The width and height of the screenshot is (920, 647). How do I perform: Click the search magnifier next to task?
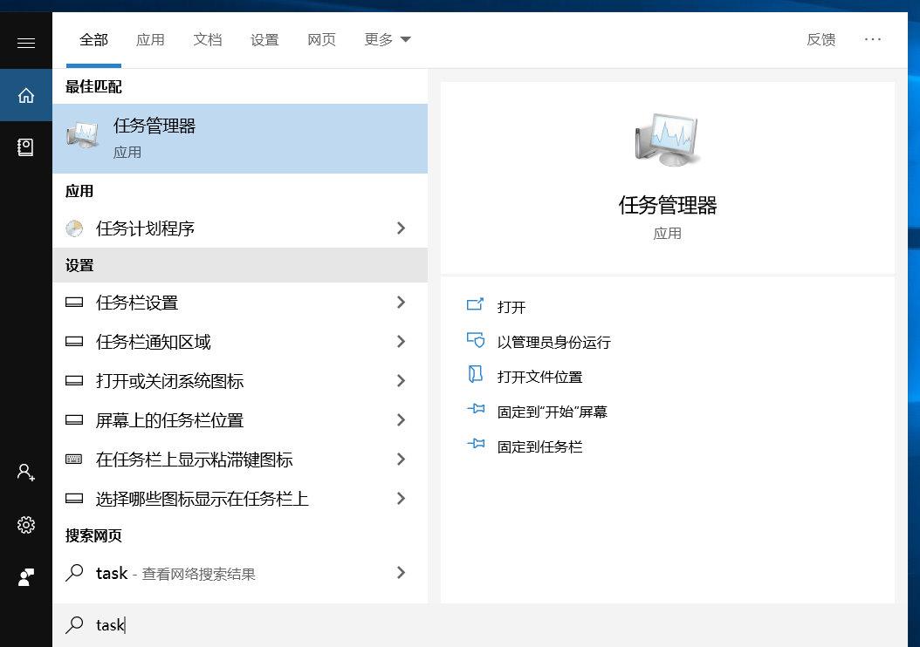pyautogui.click(x=73, y=573)
